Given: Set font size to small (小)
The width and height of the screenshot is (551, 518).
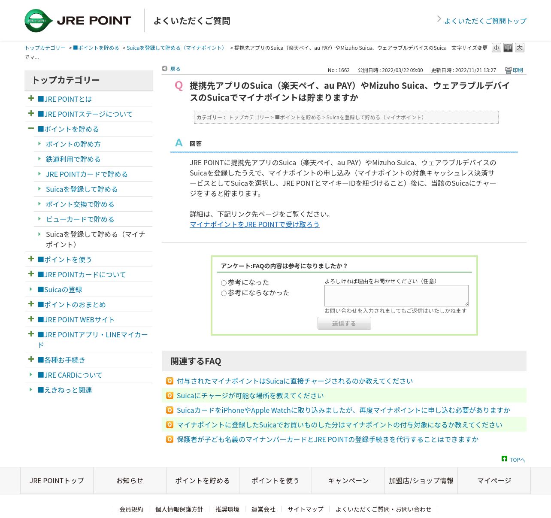Looking at the screenshot, I should (x=497, y=48).
